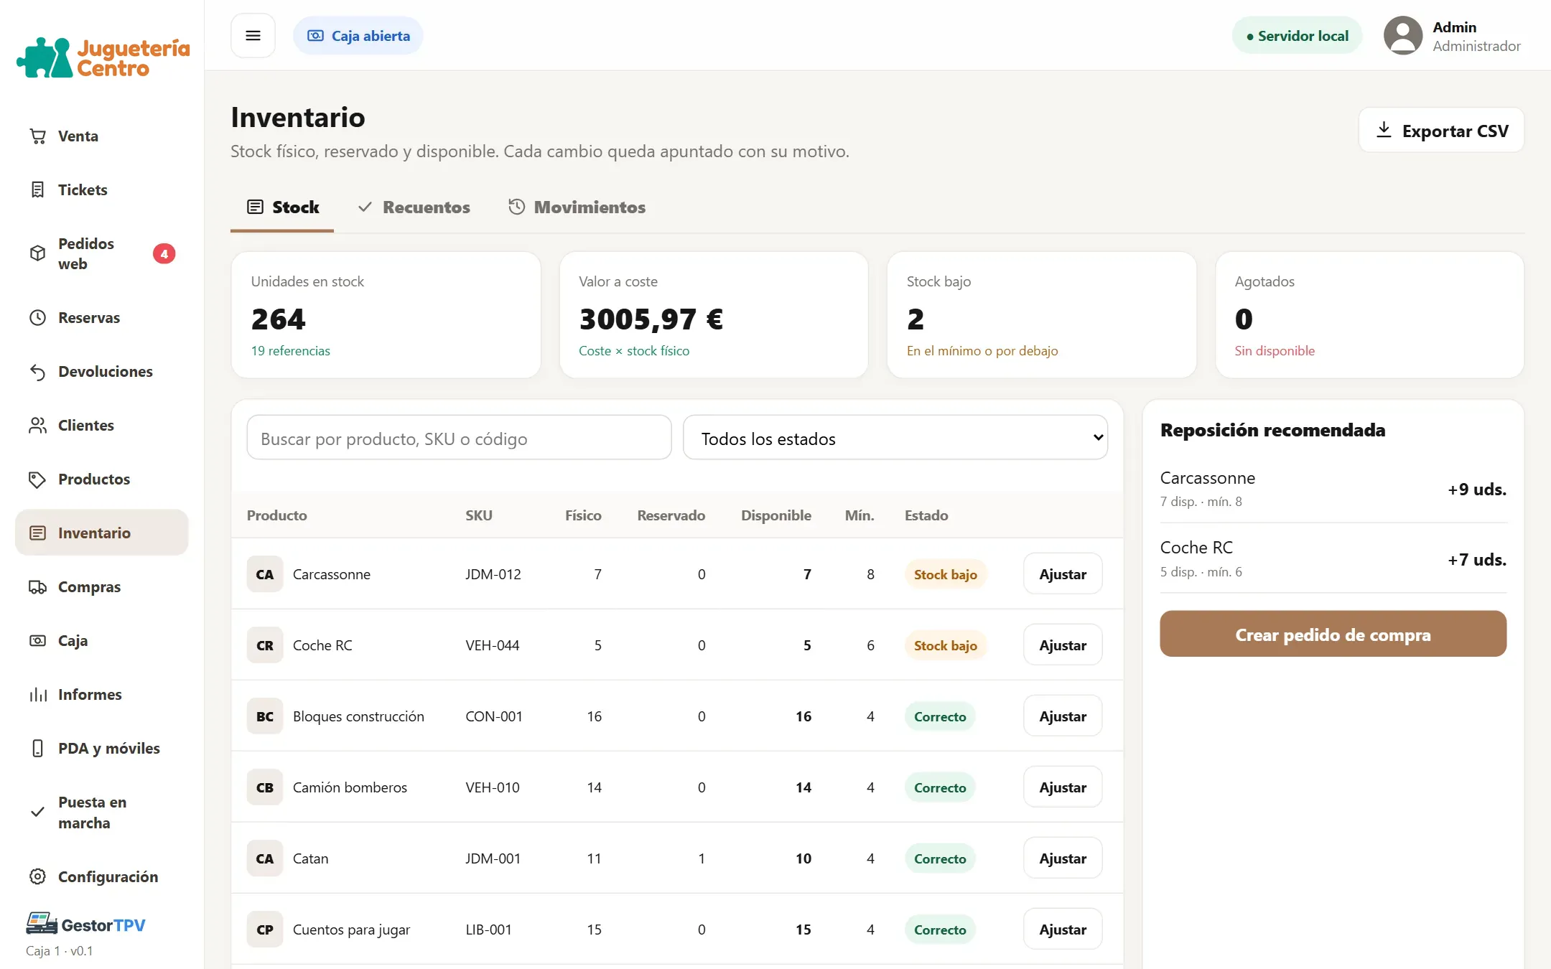The image size is (1551, 969).
Task: Click the GestorTPV logo
Action: [86, 924]
